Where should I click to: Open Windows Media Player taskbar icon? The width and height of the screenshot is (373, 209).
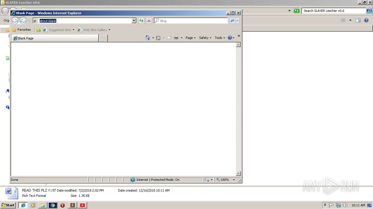(33, 205)
